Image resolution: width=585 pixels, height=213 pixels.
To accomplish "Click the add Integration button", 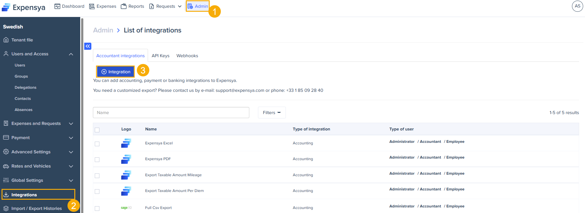I will pos(116,72).
